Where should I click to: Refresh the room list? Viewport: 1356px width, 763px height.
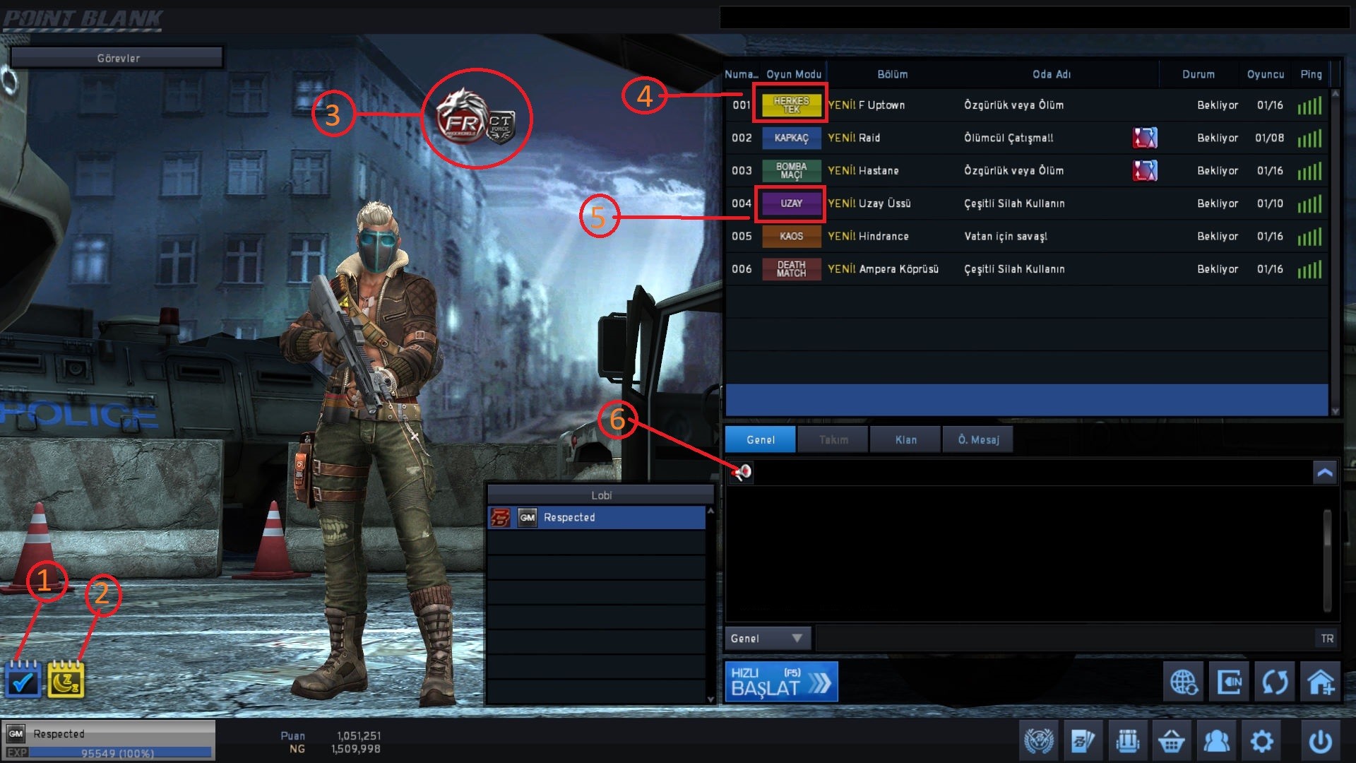pyautogui.click(x=1275, y=682)
